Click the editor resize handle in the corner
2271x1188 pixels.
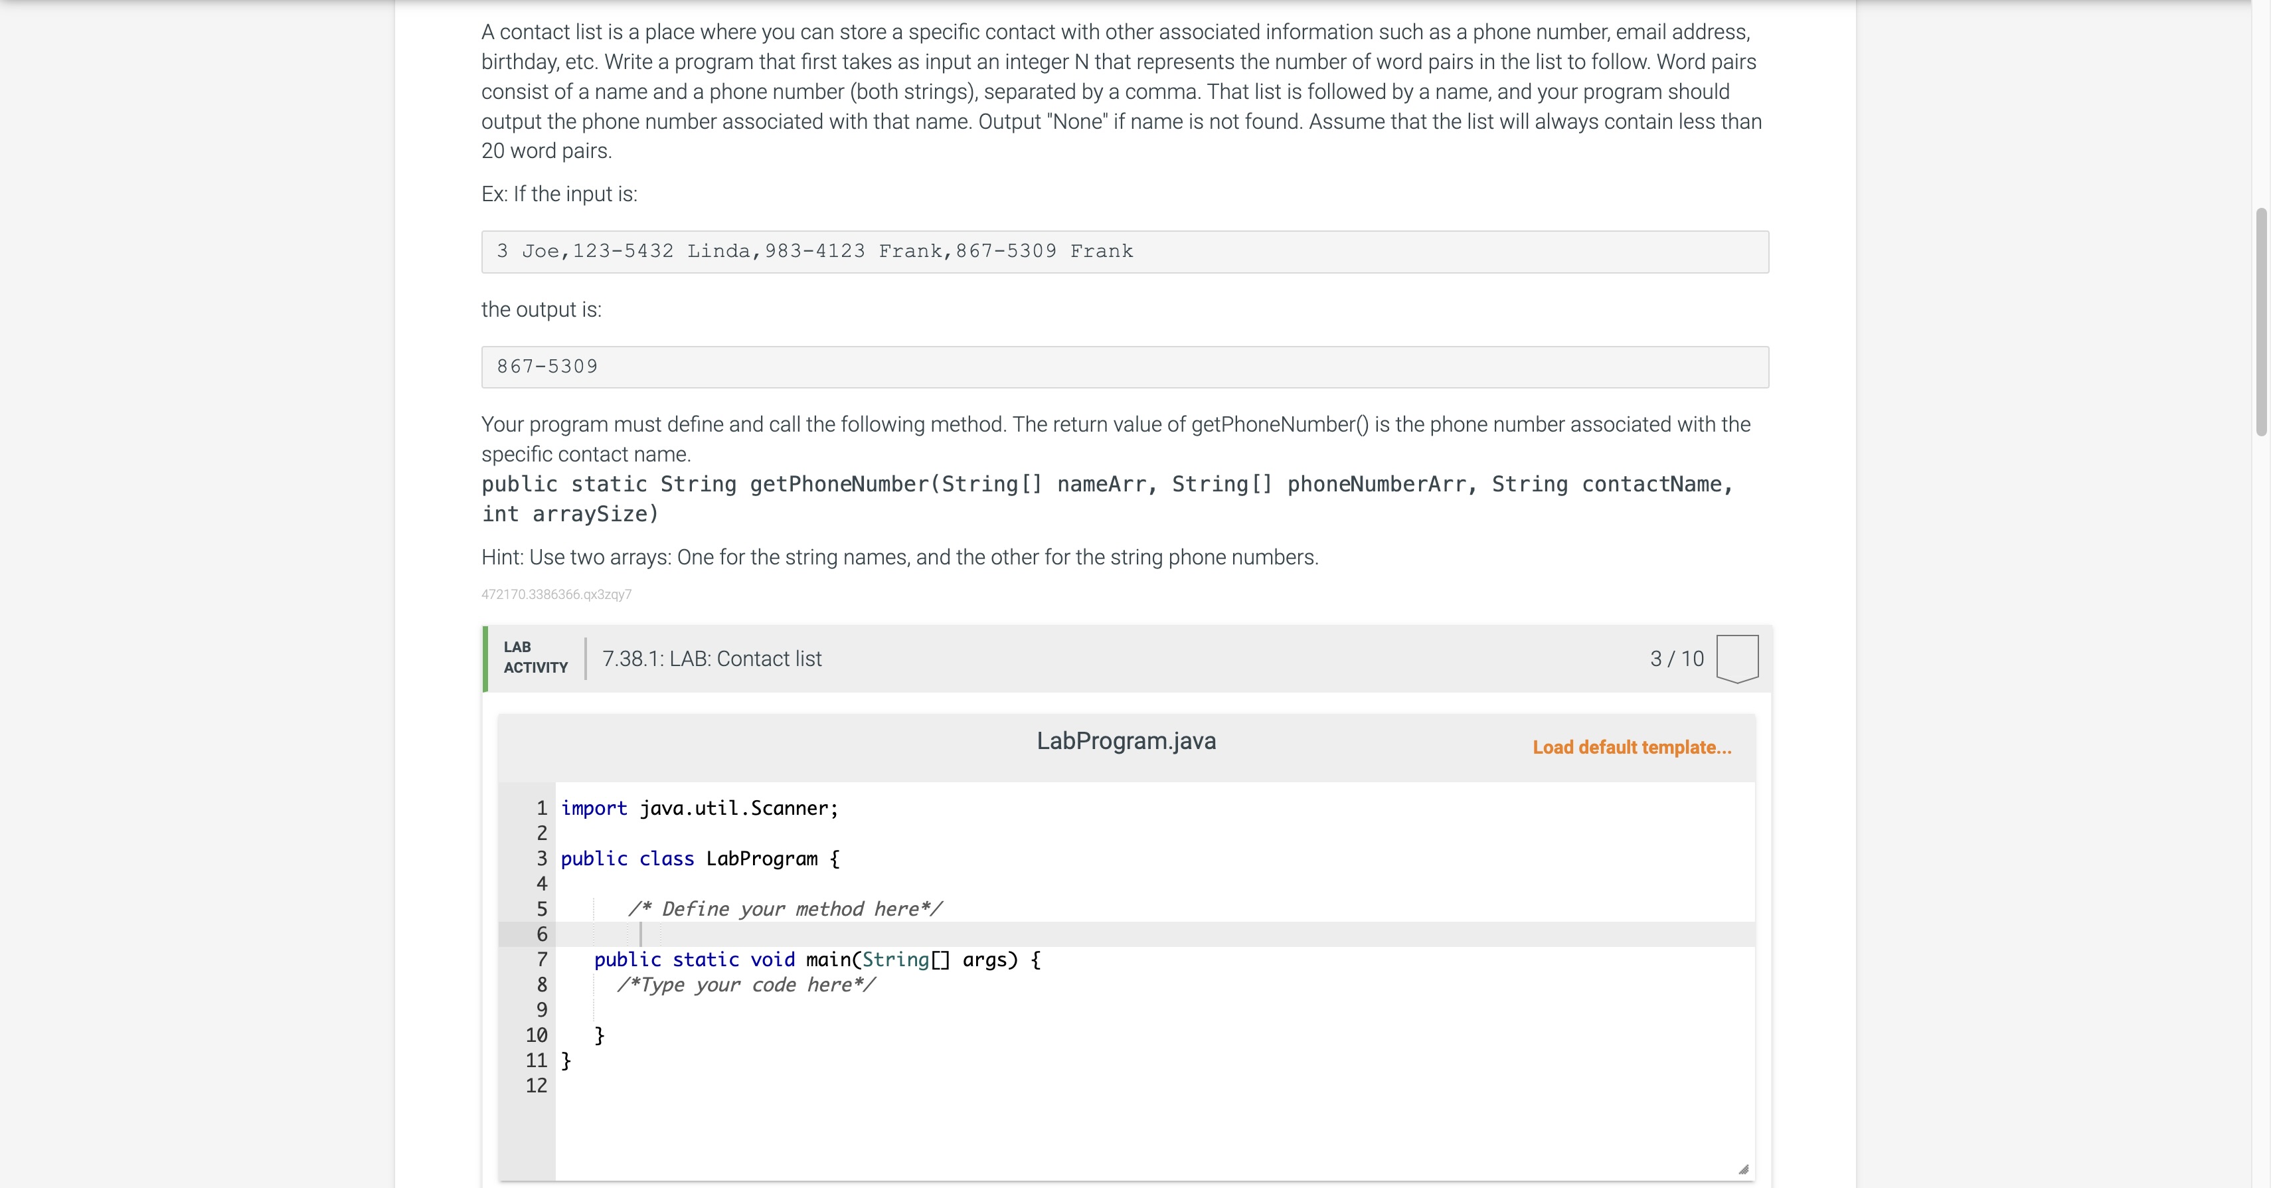click(1743, 1169)
